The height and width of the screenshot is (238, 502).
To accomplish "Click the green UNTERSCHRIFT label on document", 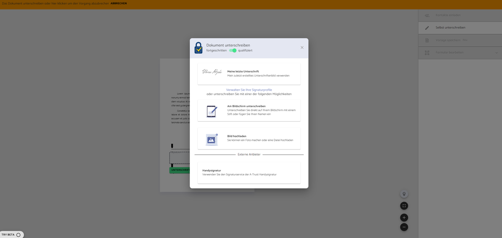I will click(180, 170).
